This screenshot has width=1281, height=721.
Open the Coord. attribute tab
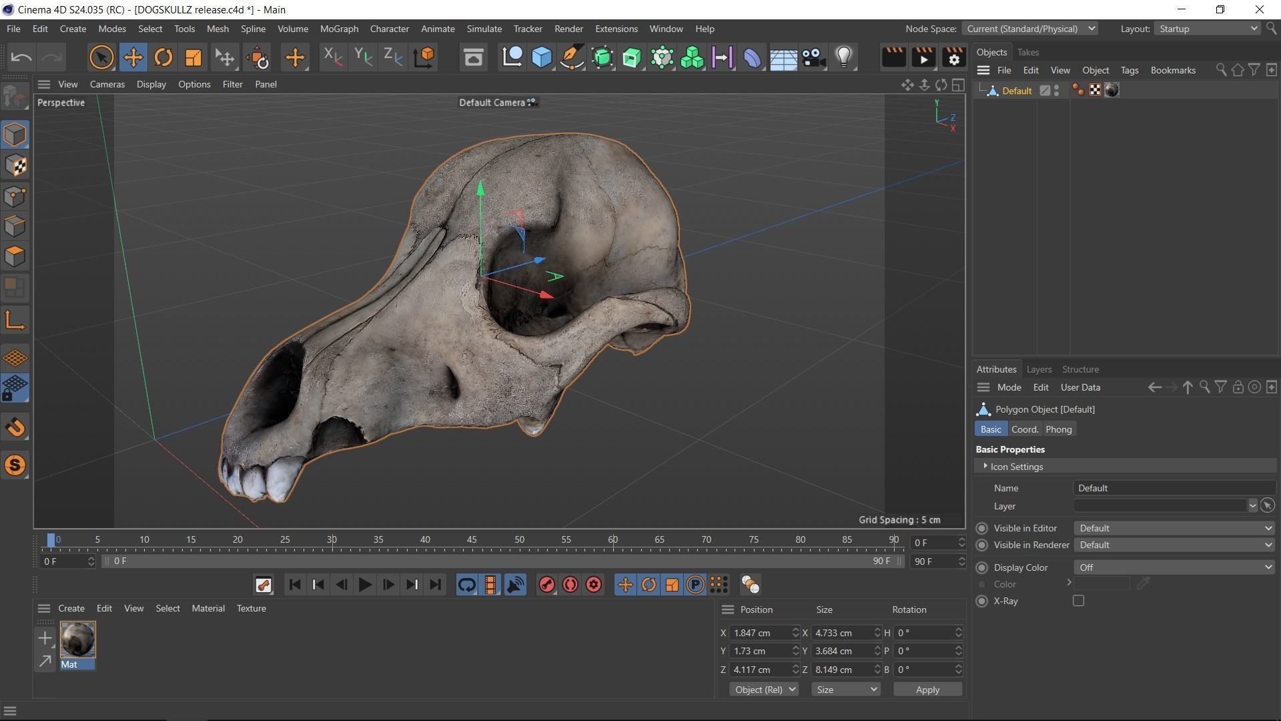[x=1024, y=429]
